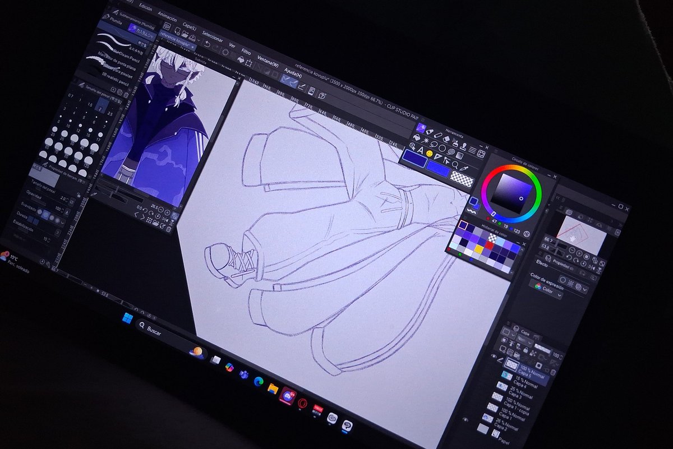This screenshot has height=449, width=673.
Task: Click the smartphone icon in the toolbar
Action: (311, 91)
